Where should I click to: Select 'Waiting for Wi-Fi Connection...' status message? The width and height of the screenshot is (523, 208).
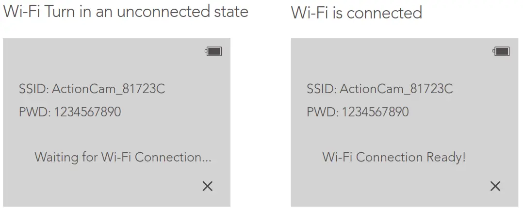click(123, 157)
